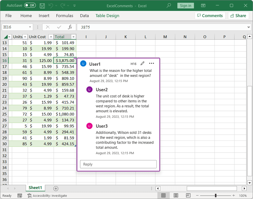Open more thread actions ellipsis menu
Screen dimensions: 253x199
pyautogui.click(x=151, y=63)
